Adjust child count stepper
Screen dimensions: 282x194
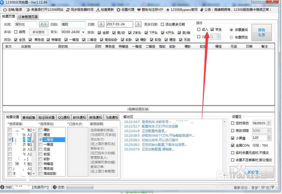point(218,37)
